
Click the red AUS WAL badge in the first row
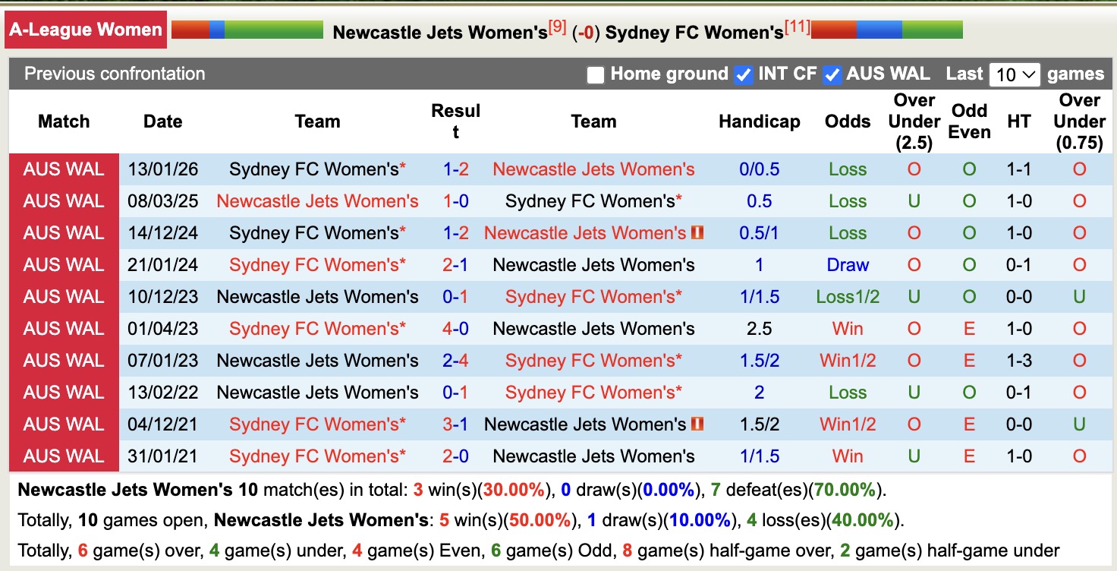click(65, 169)
